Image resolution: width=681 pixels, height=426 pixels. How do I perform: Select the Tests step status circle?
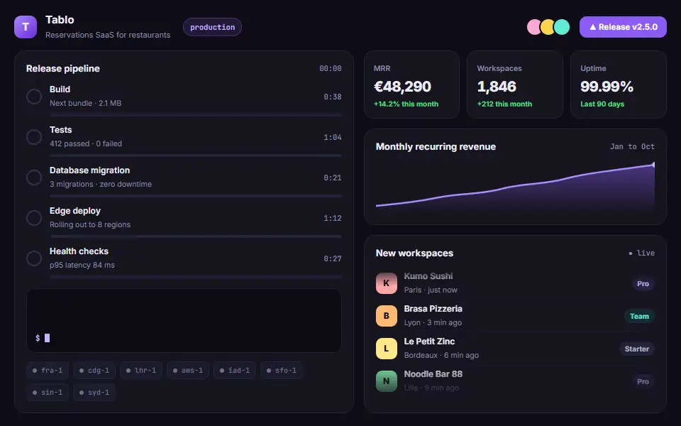[x=34, y=137]
